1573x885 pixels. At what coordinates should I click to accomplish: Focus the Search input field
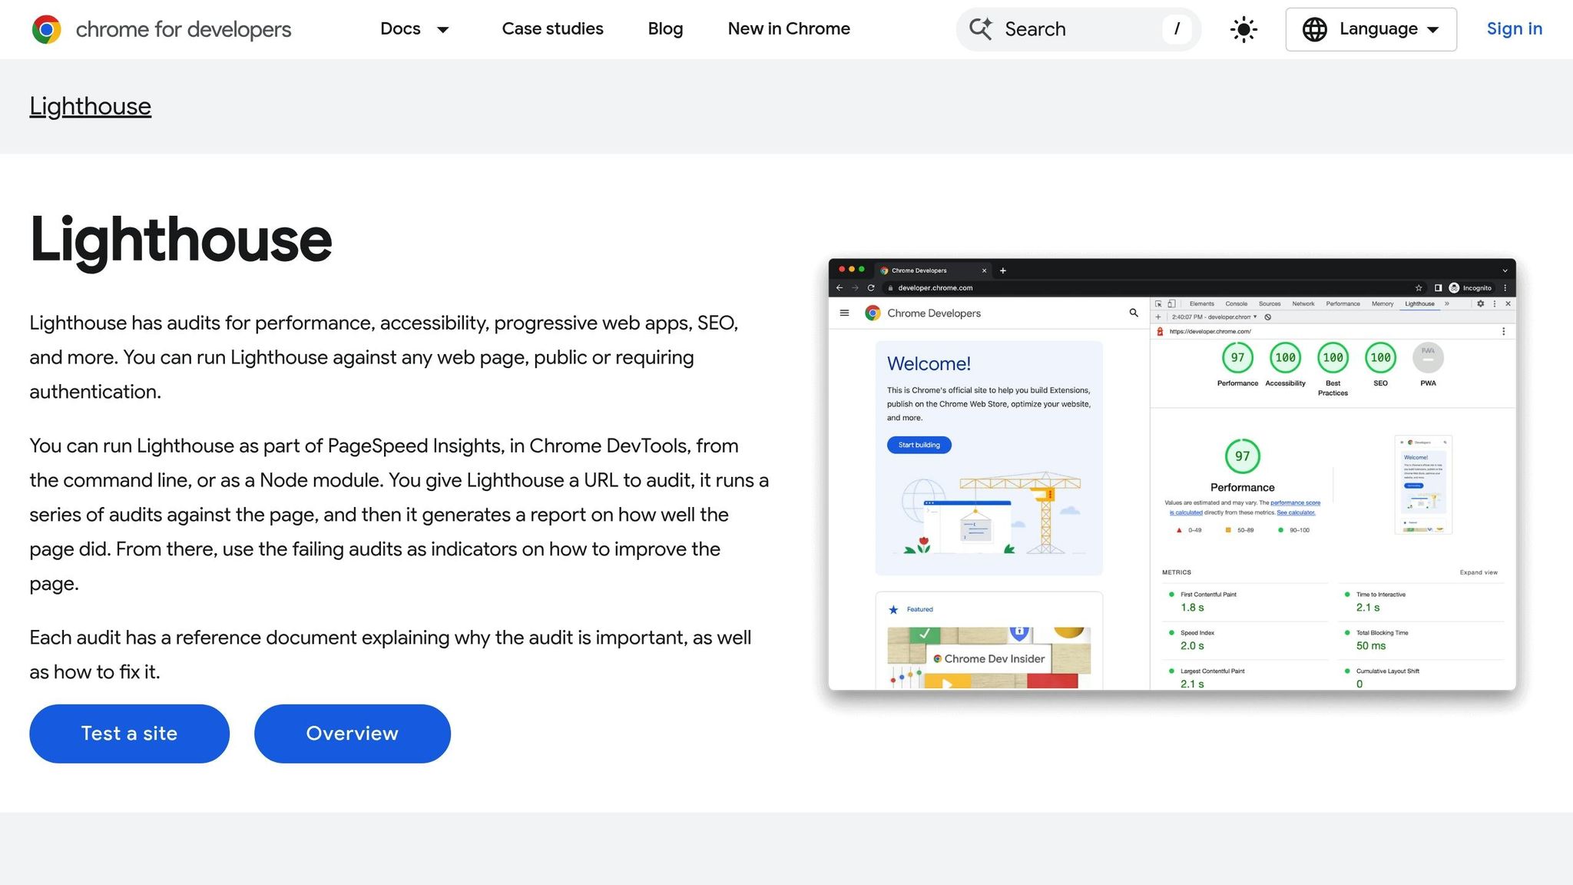[x=1075, y=29]
